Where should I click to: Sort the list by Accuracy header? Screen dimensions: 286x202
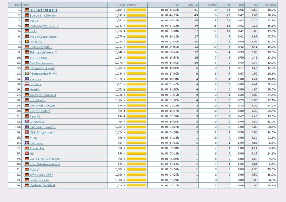click(x=270, y=4)
